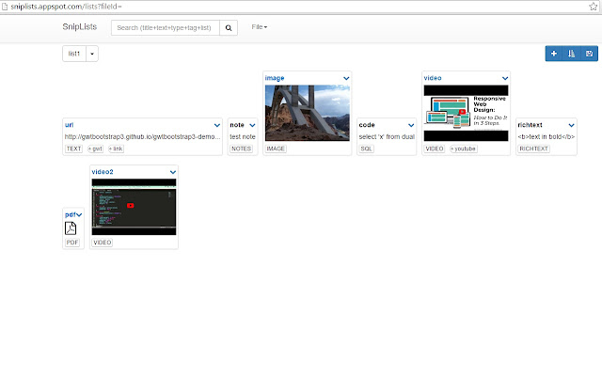Open the code snippet chevron menu
Viewport: 602px width, 376px height.
coord(411,125)
